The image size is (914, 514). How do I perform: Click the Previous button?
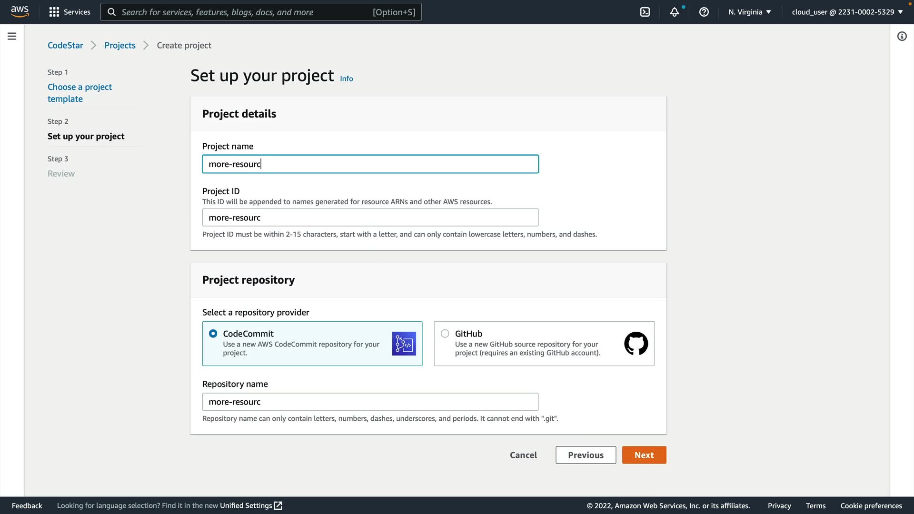pyautogui.click(x=586, y=455)
